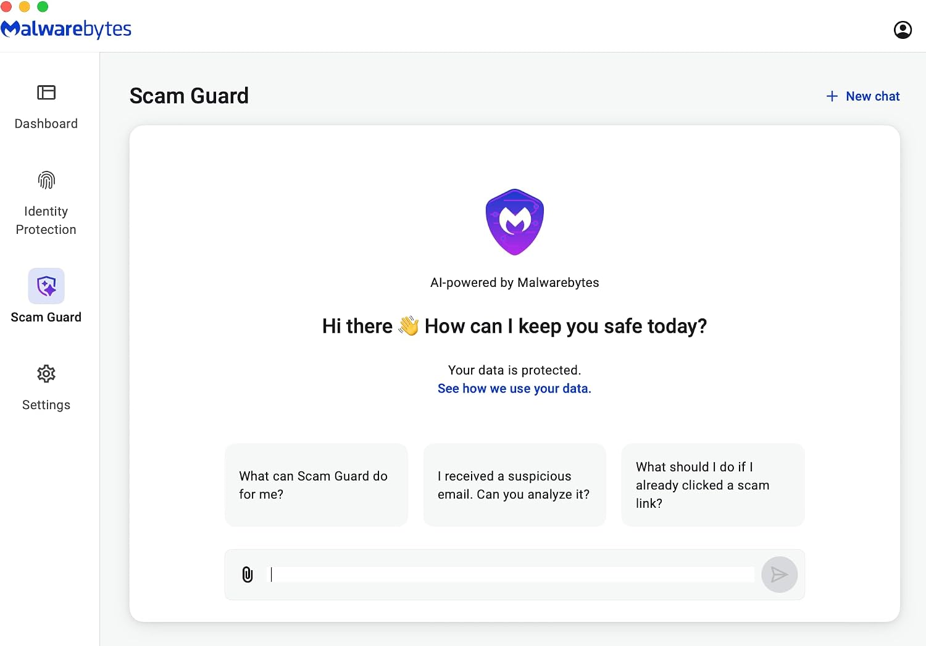This screenshot has width=926, height=646.
Task: Focus the chat message input field
Action: pos(512,574)
